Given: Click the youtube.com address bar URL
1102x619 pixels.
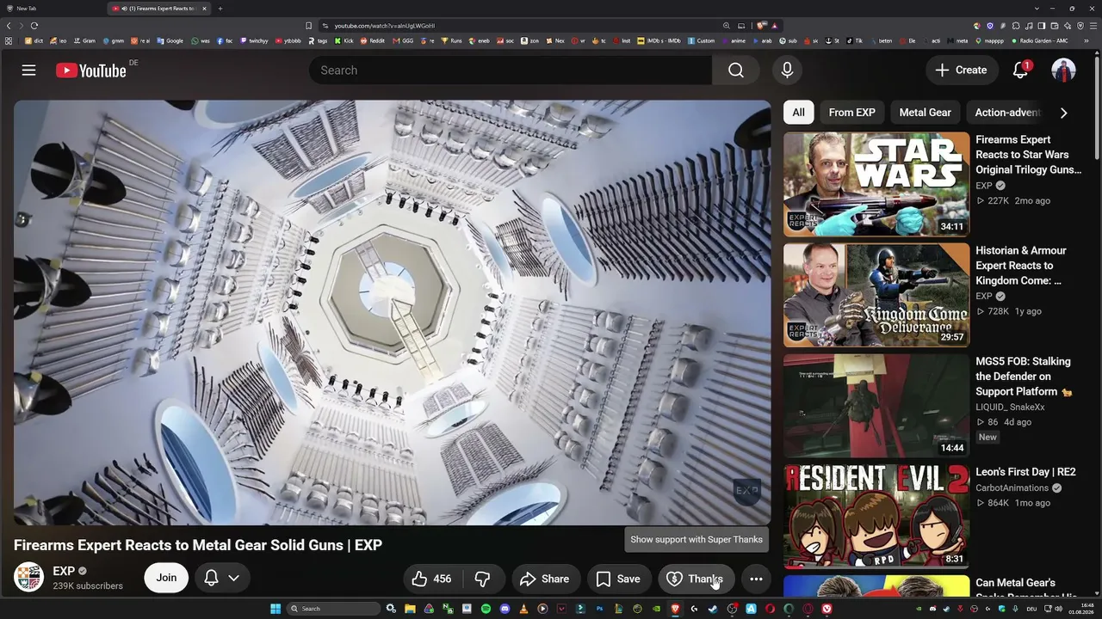Looking at the screenshot, I should [x=385, y=26].
